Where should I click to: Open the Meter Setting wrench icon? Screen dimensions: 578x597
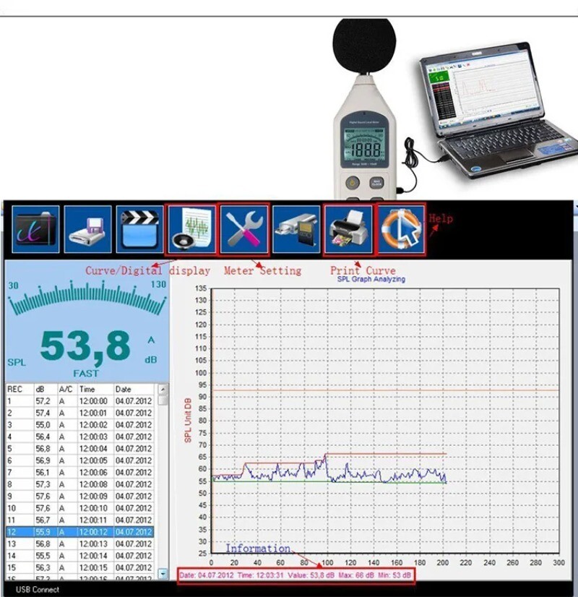(244, 228)
